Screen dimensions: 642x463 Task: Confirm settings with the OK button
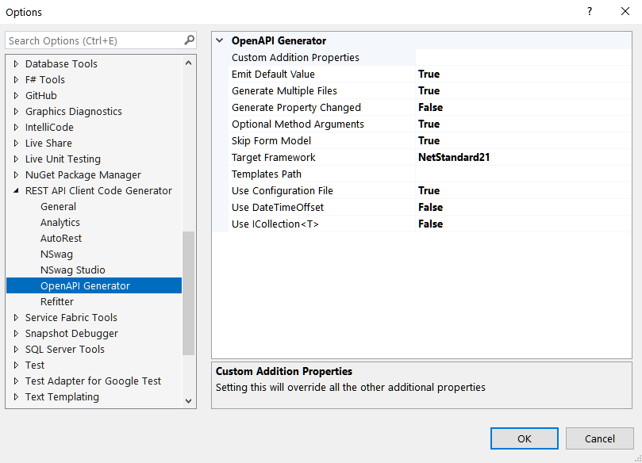[x=524, y=438]
